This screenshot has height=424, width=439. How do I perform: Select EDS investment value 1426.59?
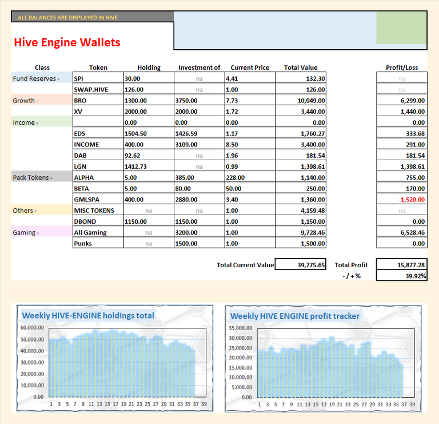click(199, 133)
